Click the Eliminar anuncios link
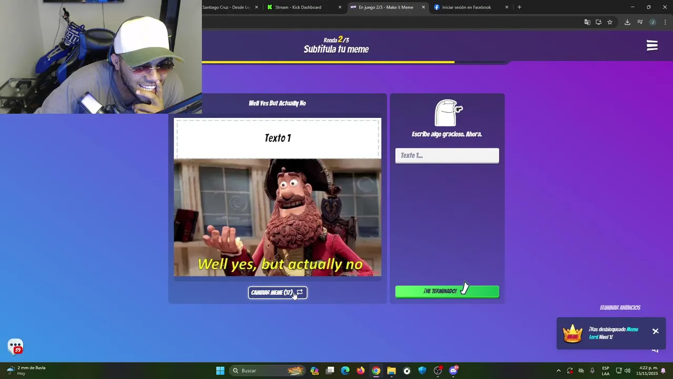This screenshot has width=673, height=379. [620, 308]
